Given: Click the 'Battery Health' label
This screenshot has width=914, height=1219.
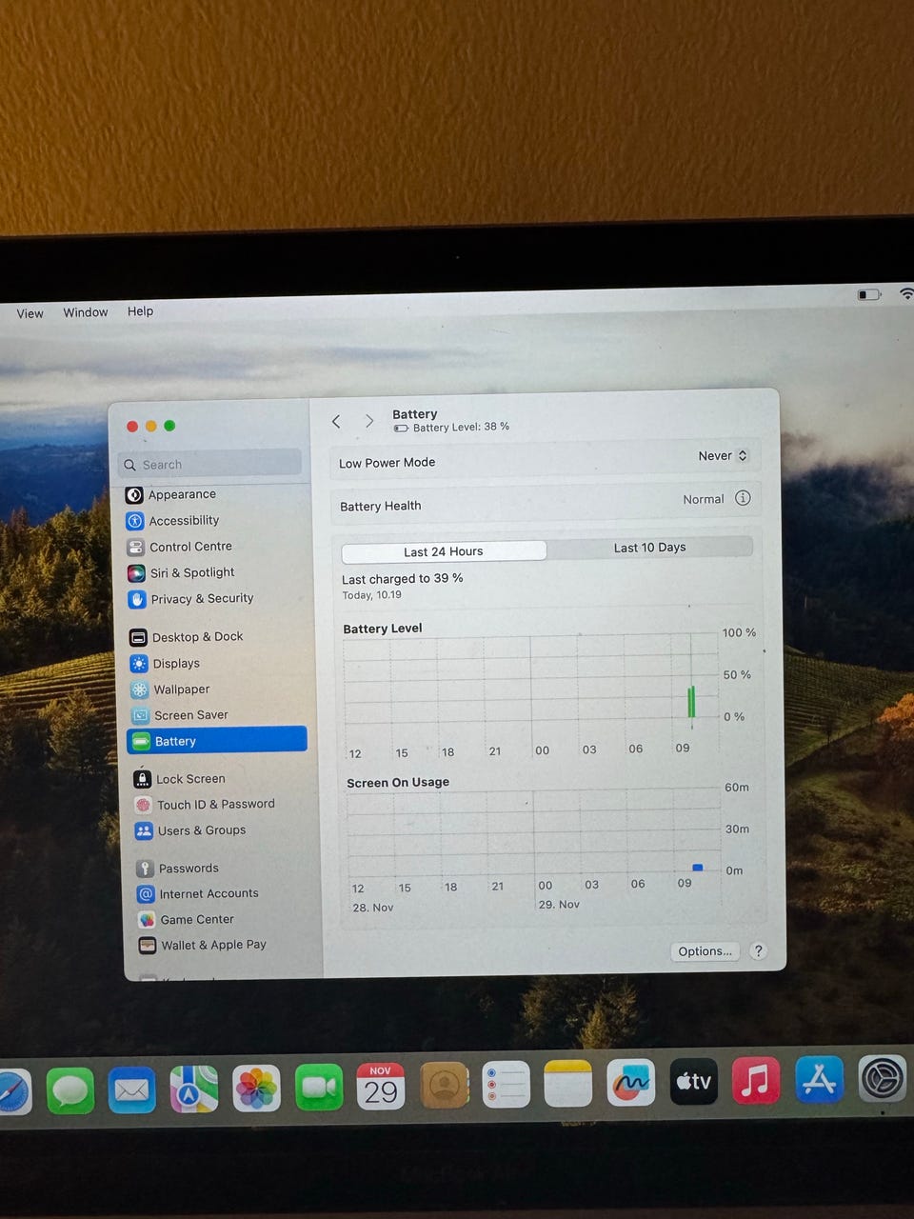Looking at the screenshot, I should [381, 506].
